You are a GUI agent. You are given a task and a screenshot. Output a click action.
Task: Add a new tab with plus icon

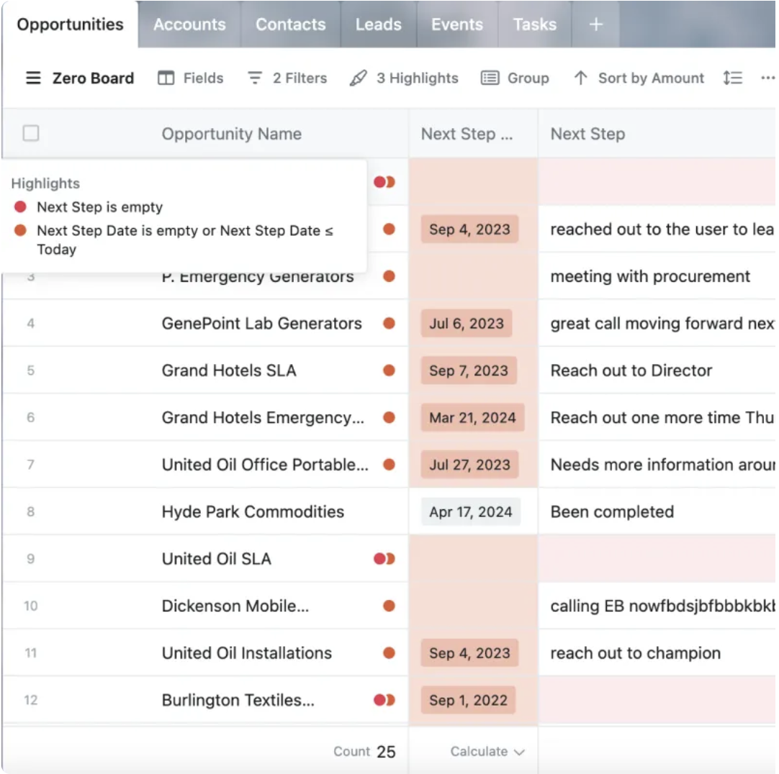595,24
